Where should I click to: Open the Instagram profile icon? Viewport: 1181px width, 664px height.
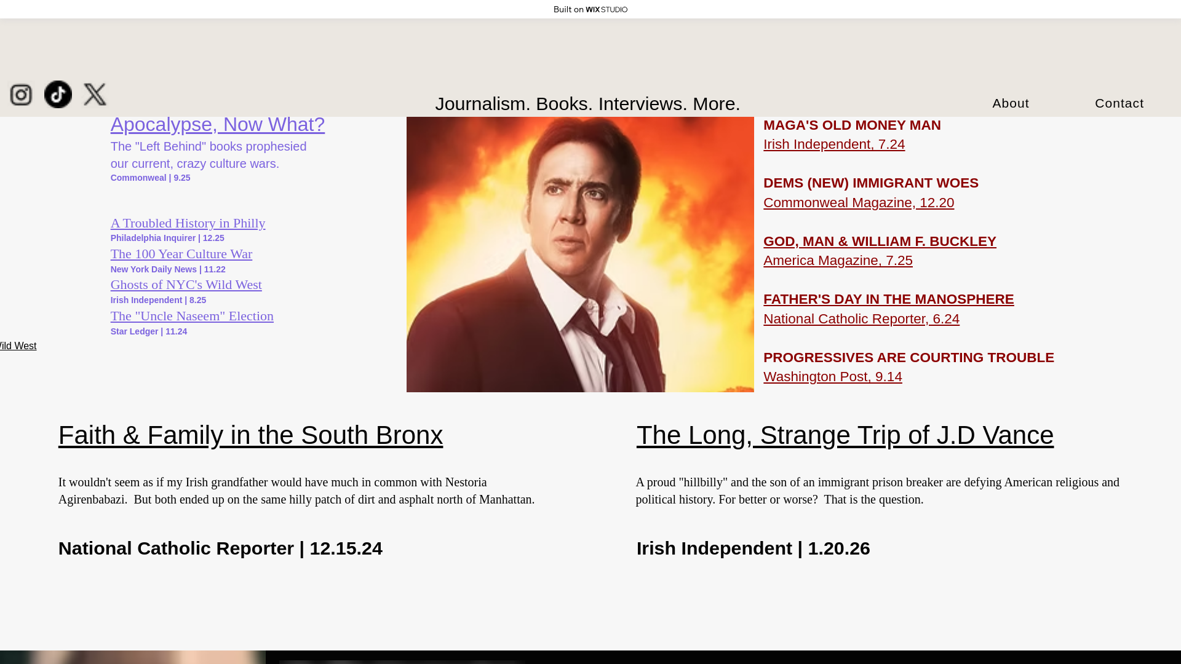coord(21,95)
